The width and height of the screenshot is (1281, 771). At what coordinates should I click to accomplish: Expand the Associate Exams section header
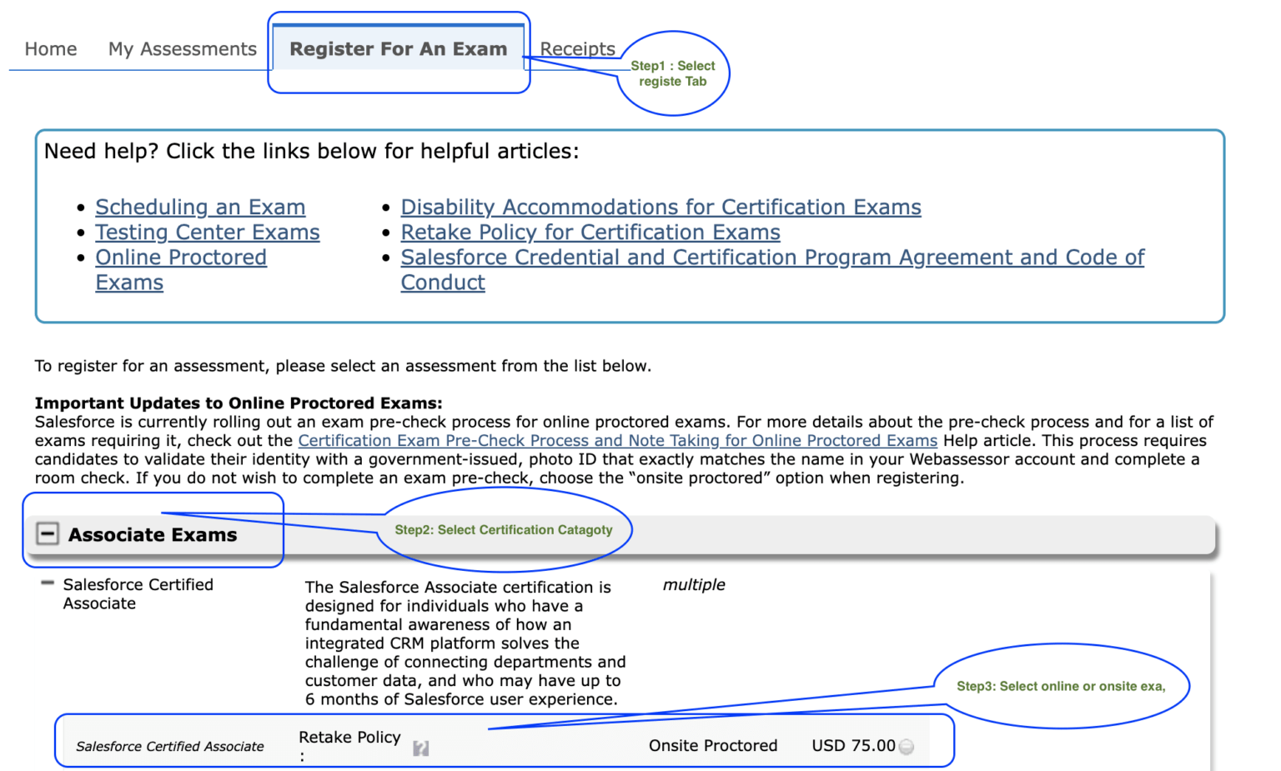point(48,533)
